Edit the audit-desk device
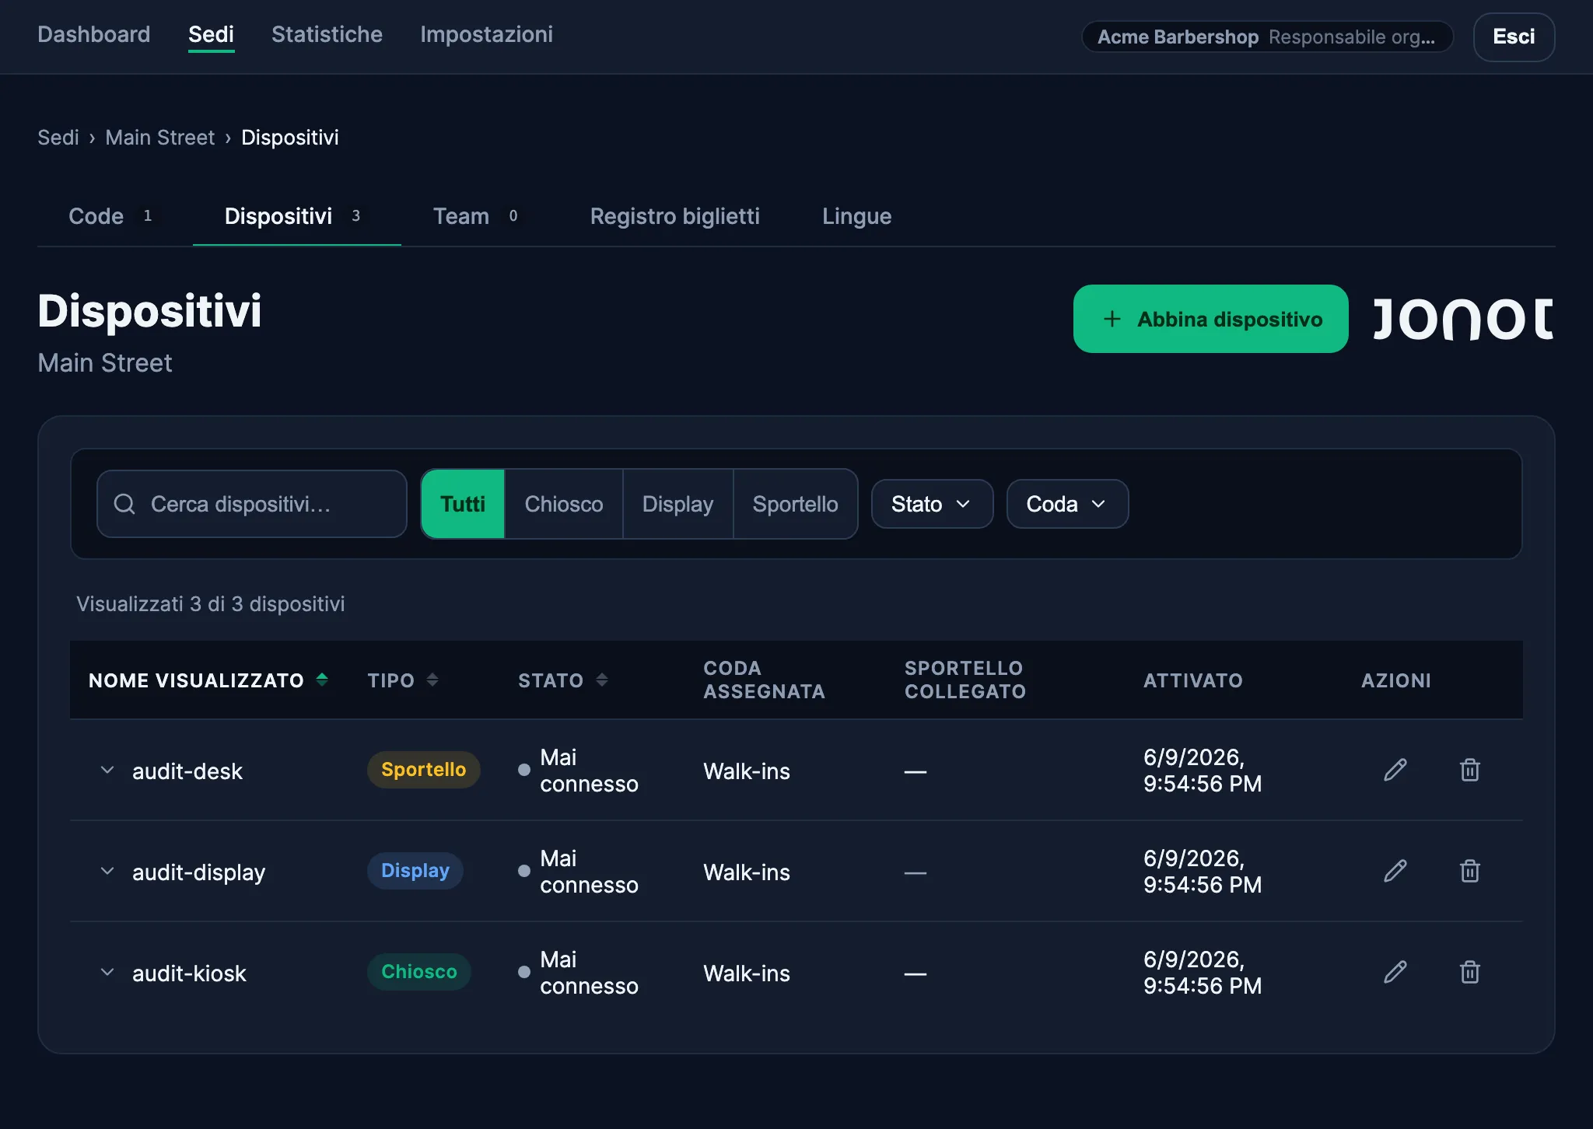The image size is (1593, 1129). point(1395,770)
